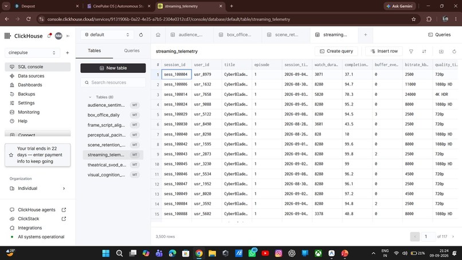The image size is (462, 260).
Task: Open the Backups page
Action: (x=26, y=94)
